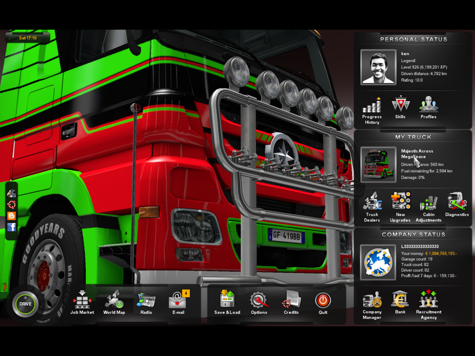Click the 'Truck count: 82' text

(x=415, y=265)
